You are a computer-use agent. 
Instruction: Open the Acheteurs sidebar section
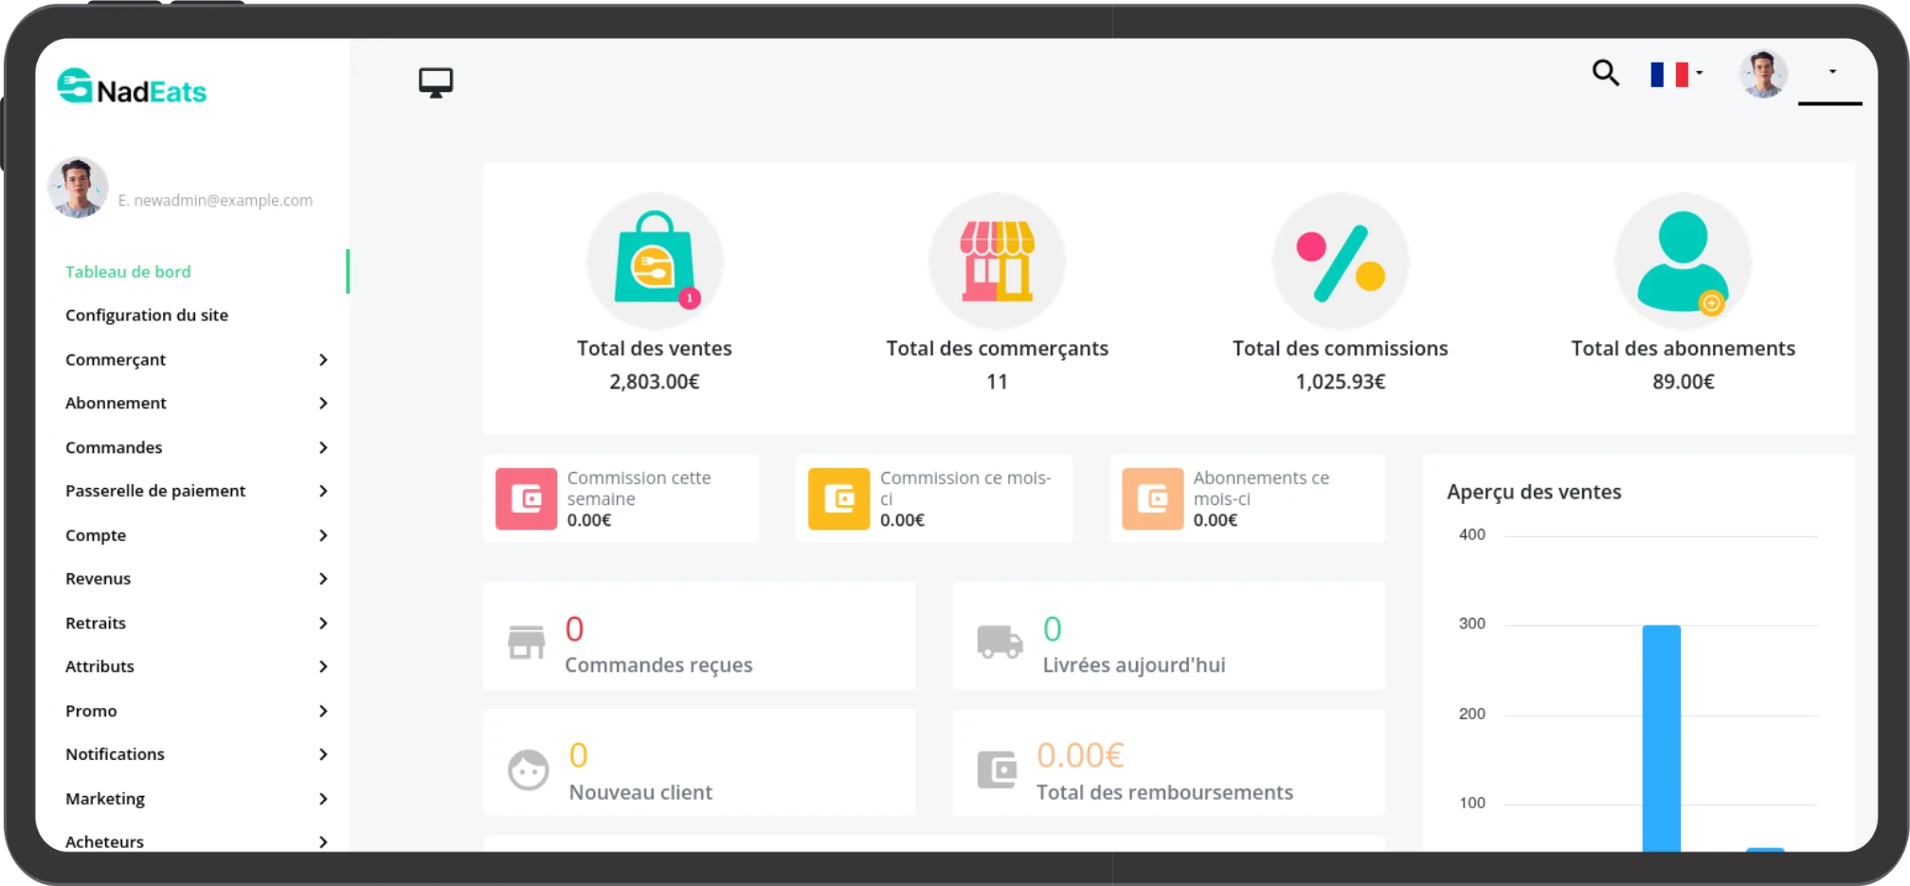point(104,841)
